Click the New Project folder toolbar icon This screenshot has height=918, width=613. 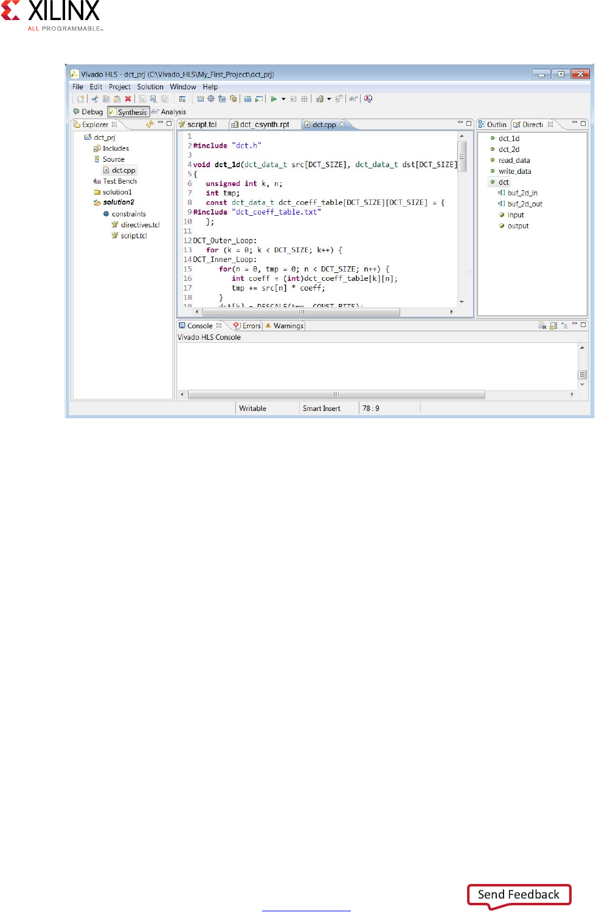point(200,98)
